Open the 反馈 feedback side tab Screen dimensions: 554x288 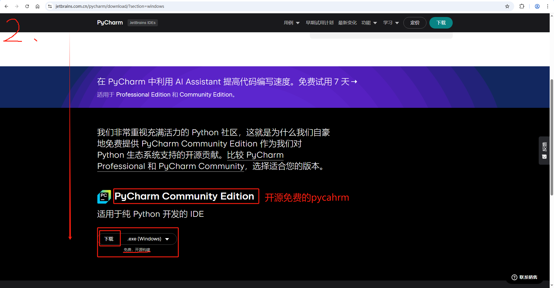click(x=544, y=150)
